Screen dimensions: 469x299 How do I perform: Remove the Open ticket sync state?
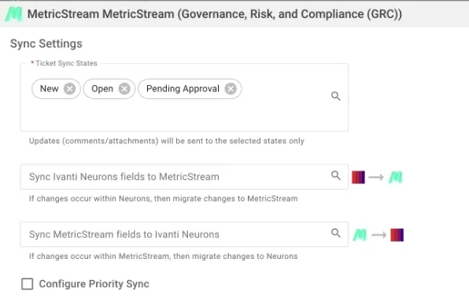click(124, 89)
